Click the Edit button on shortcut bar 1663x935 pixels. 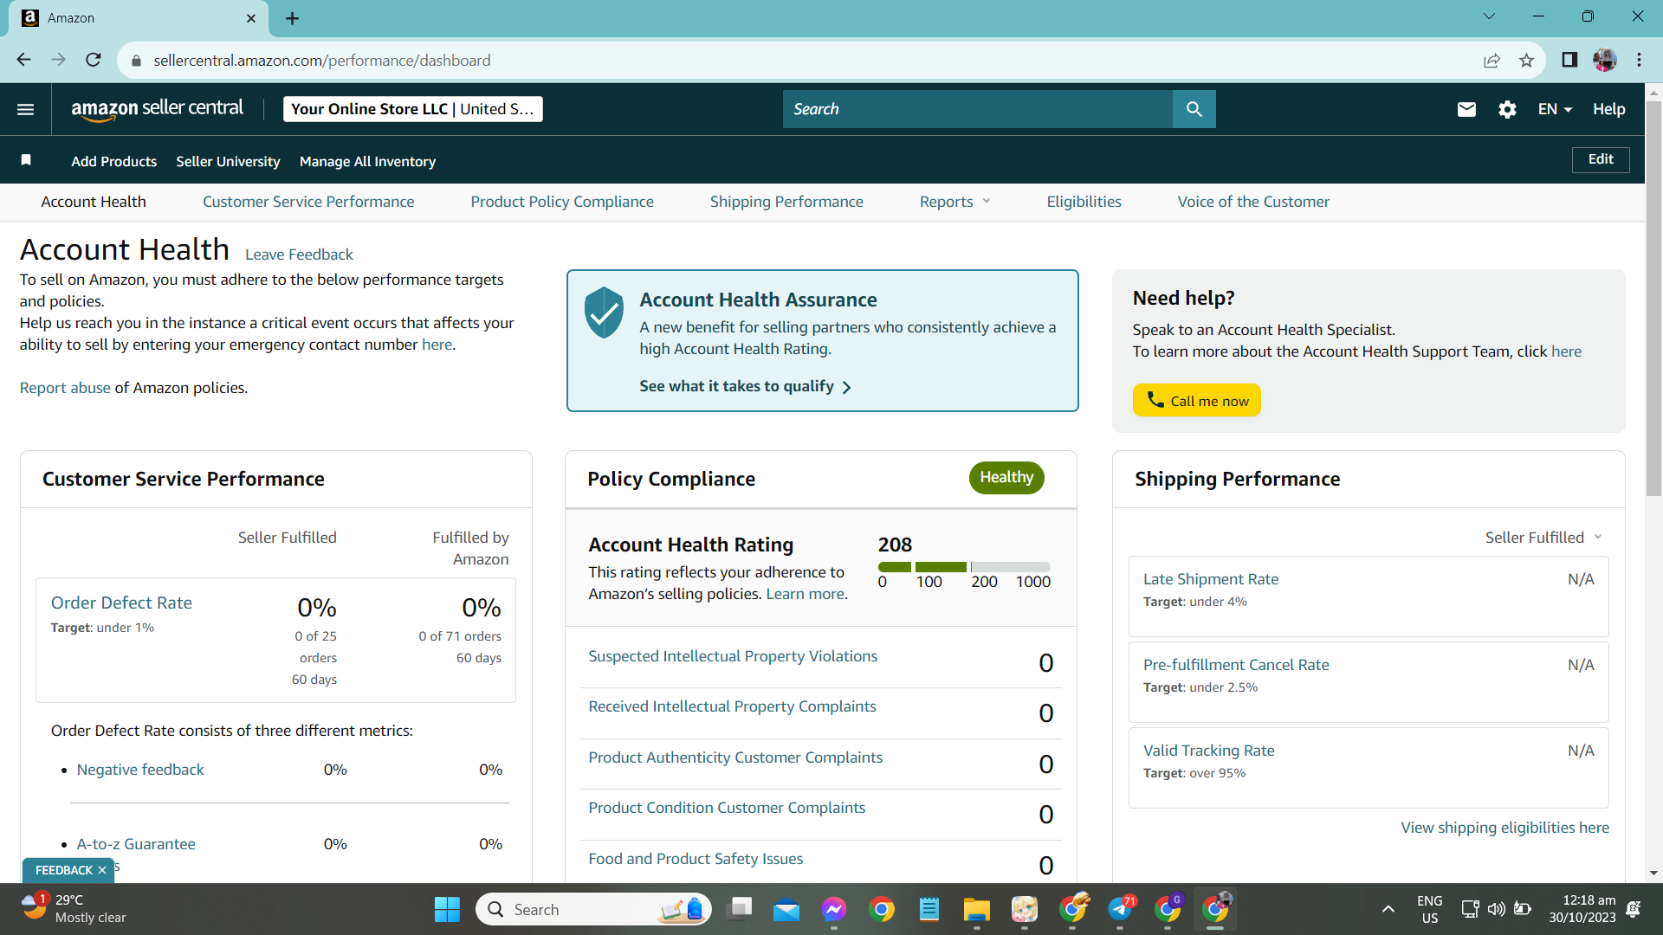click(1601, 159)
